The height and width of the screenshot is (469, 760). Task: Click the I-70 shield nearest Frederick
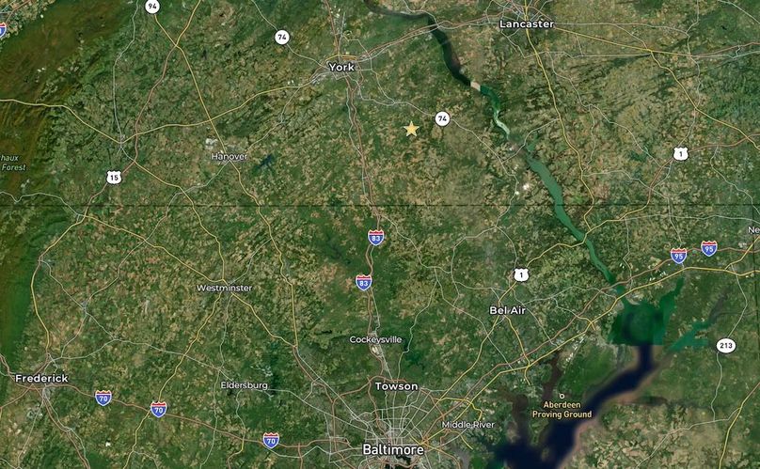coord(103,398)
